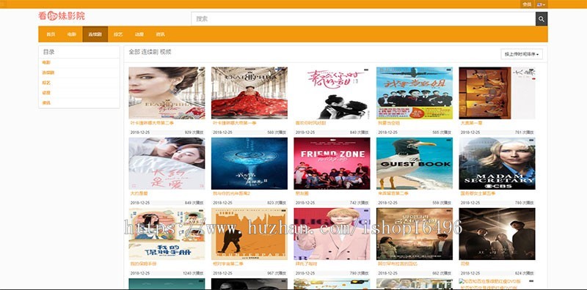Image resolution: width=587 pixels, height=290 pixels.
Task: Open The Guest Book poster thumbnail
Action: 415,163
